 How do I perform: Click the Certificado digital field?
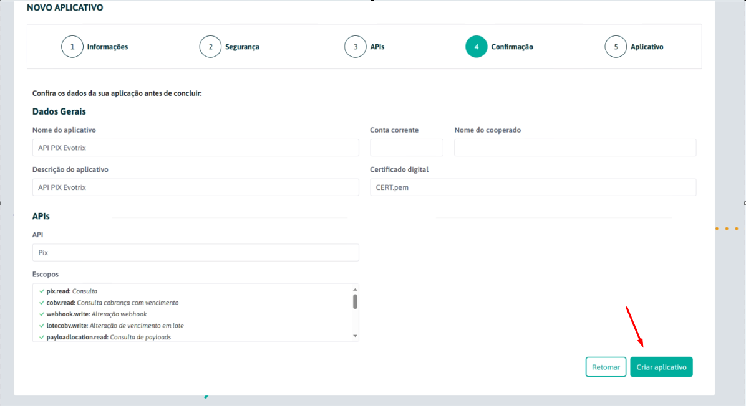click(x=533, y=187)
